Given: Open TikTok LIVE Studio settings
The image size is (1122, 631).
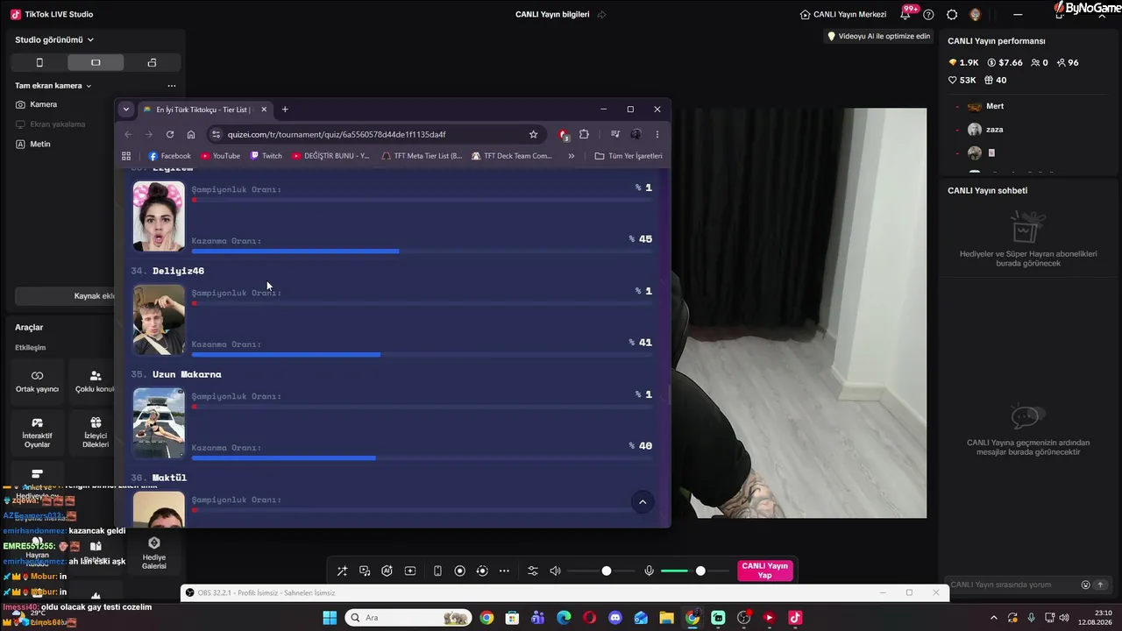Looking at the screenshot, I should click(x=952, y=15).
